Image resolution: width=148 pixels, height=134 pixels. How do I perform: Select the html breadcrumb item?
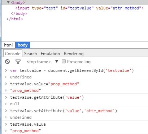[x=8, y=45]
